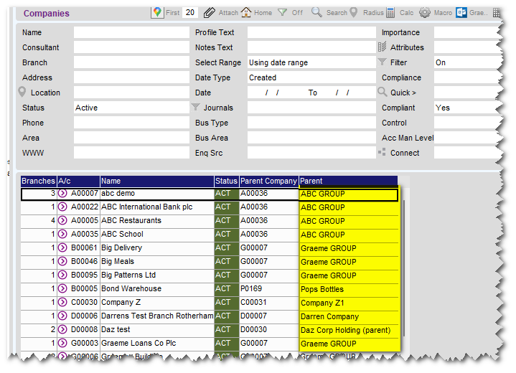Click the Bus Area field
The width and height of the screenshot is (516, 373).
coord(311,138)
